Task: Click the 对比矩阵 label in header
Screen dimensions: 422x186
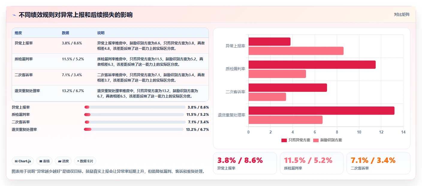Action: point(402,14)
